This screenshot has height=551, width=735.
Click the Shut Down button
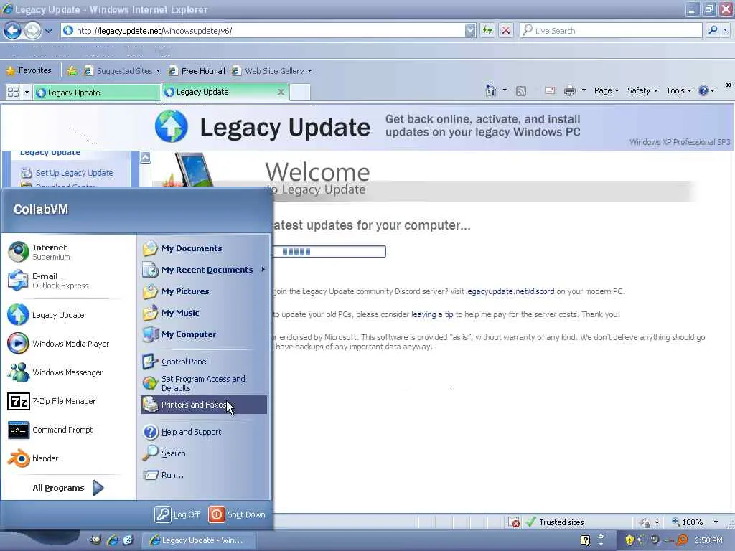237,514
